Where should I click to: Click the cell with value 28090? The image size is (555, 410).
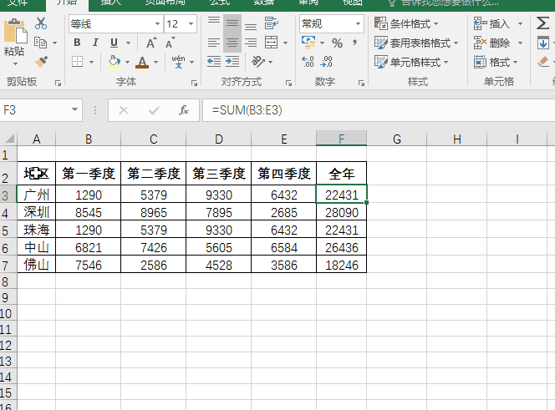(342, 212)
